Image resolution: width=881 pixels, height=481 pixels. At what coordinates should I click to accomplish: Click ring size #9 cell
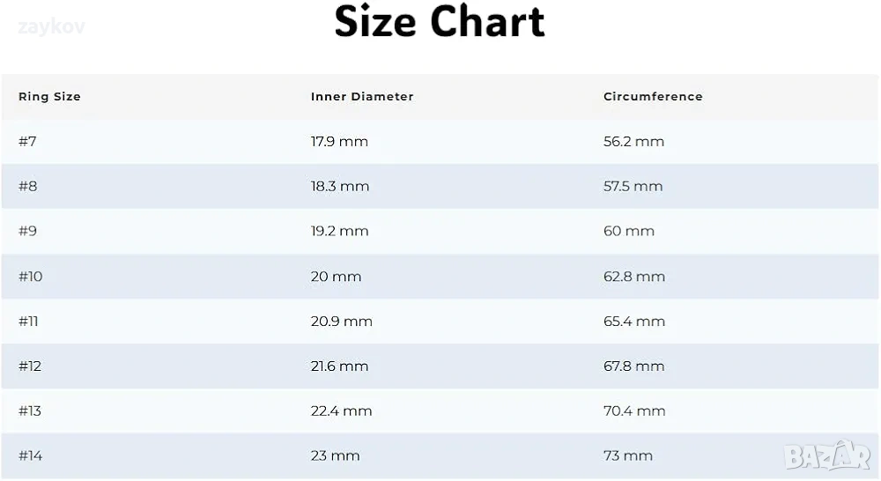point(27,232)
